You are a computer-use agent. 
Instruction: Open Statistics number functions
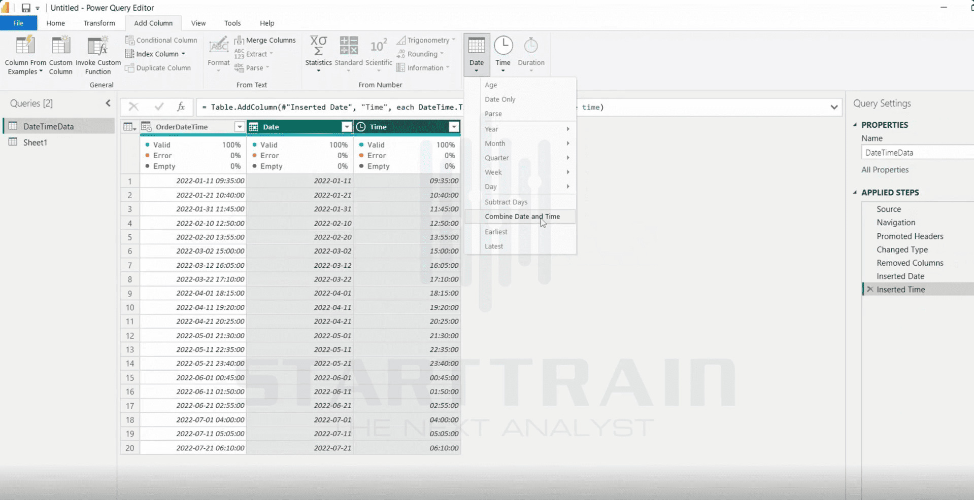click(x=318, y=54)
